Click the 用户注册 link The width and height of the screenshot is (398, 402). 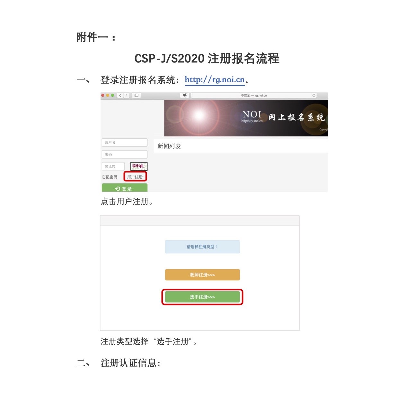tap(135, 177)
